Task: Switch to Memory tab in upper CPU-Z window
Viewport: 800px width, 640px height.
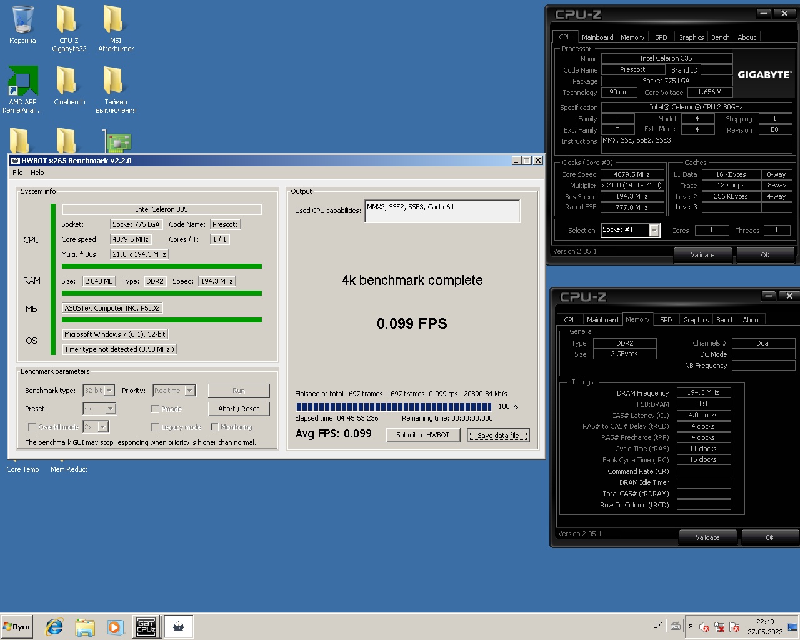Action: click(x=632, y=37)
